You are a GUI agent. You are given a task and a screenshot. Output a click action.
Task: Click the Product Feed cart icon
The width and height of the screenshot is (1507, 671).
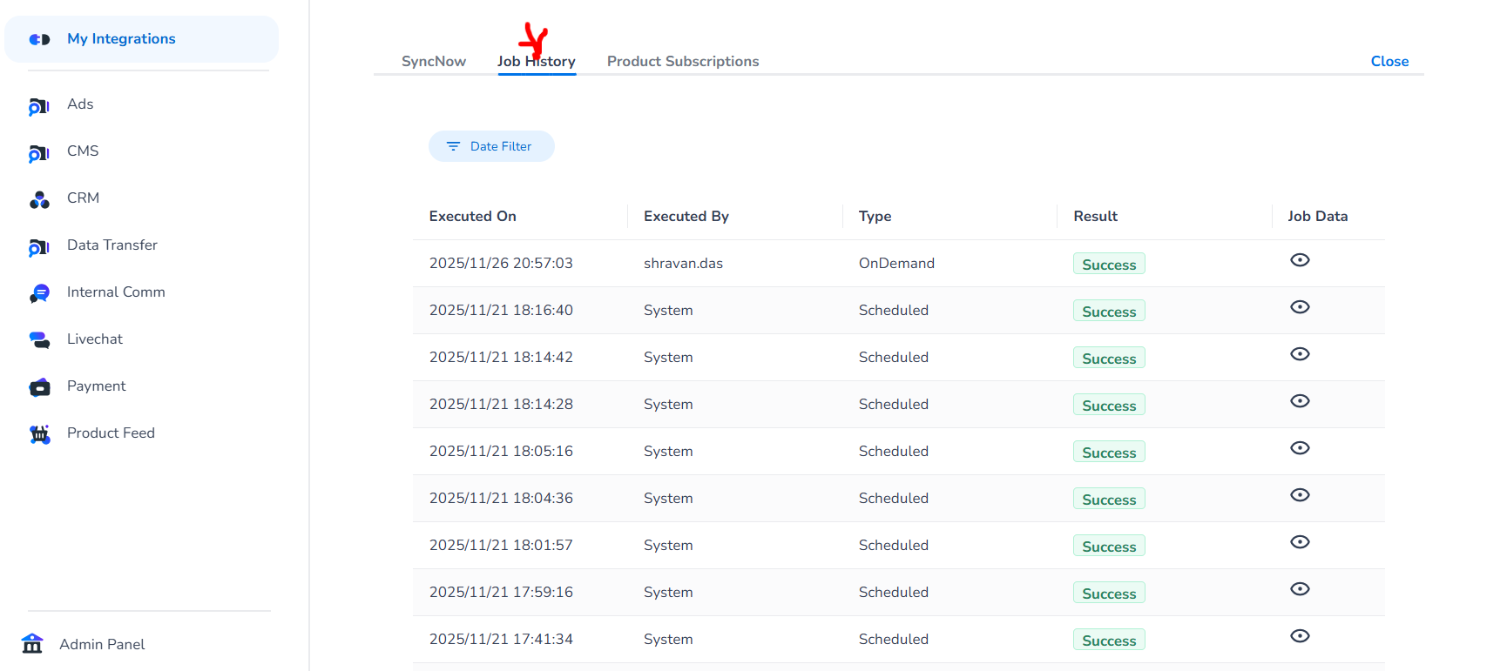39,434
